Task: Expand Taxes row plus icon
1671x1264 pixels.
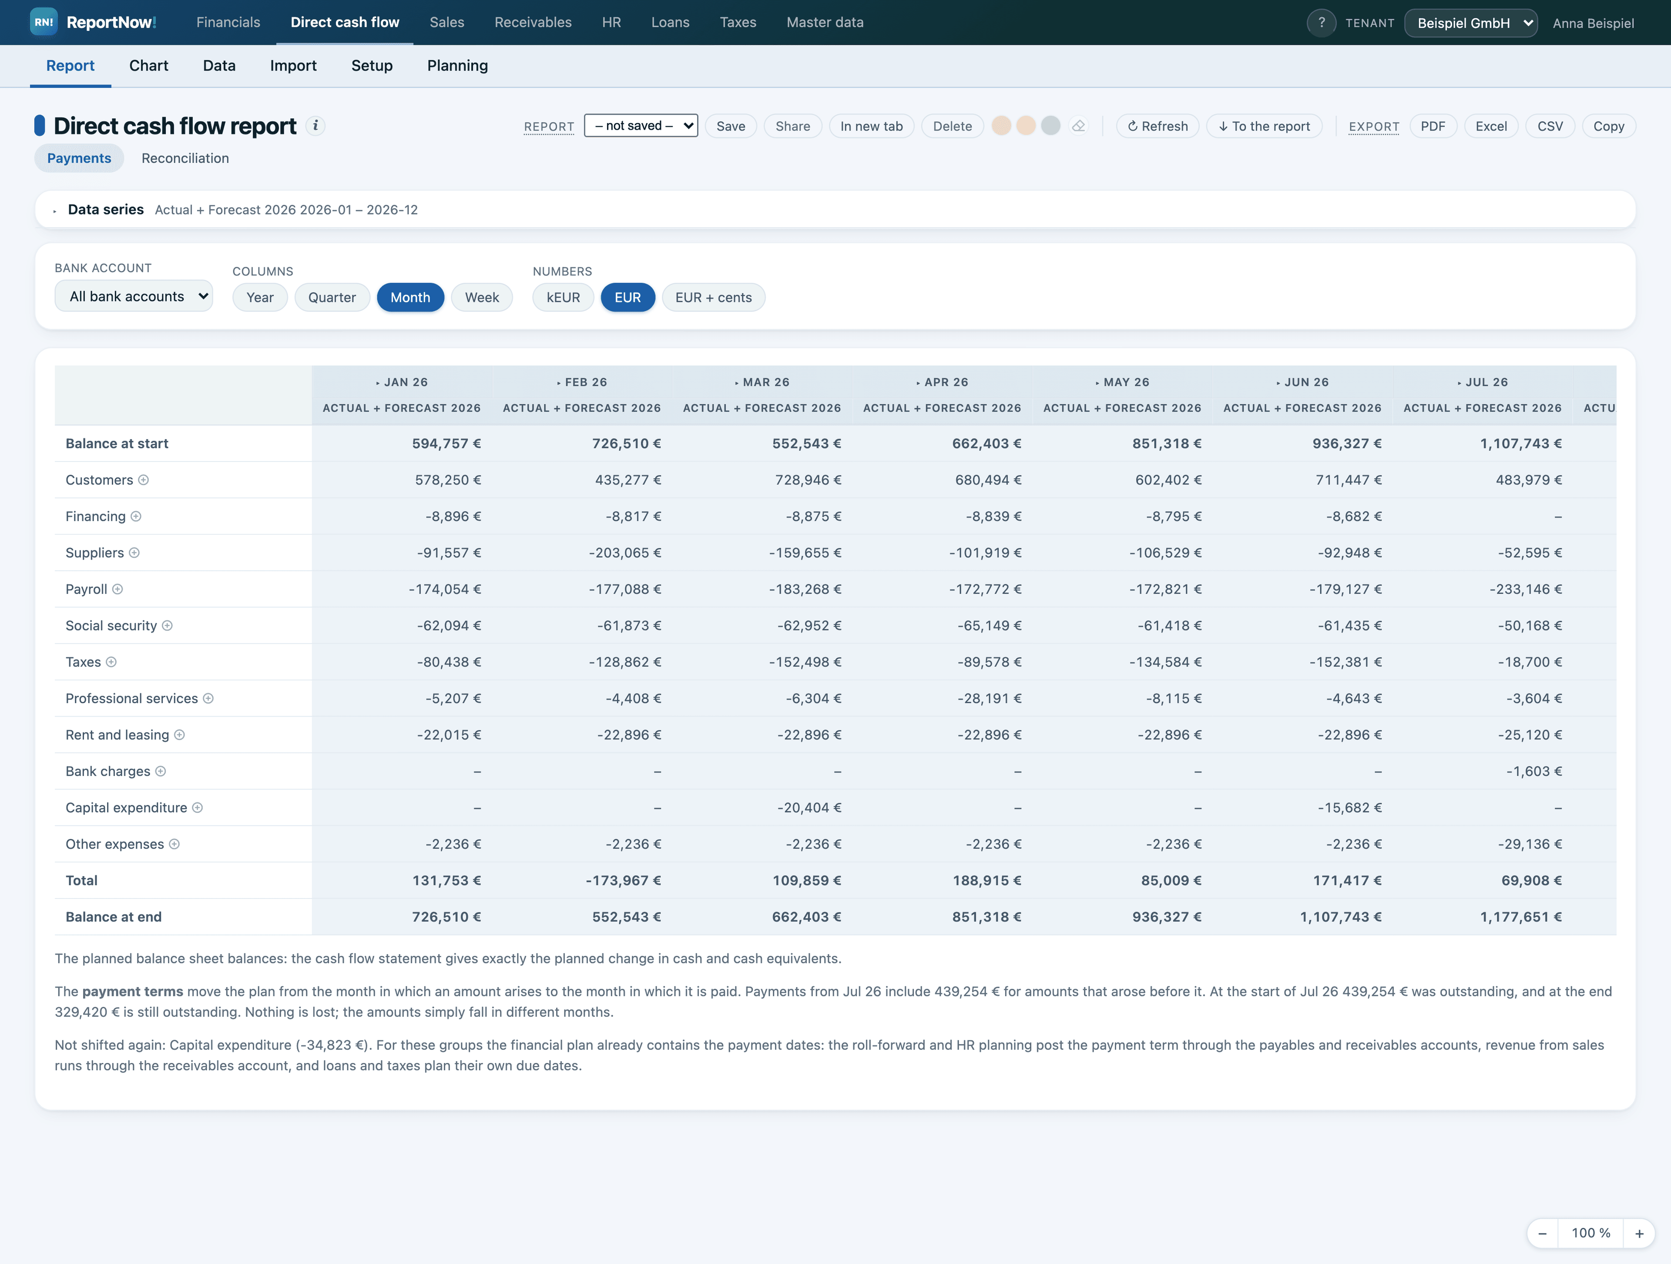Action: [x=111, y=662]
